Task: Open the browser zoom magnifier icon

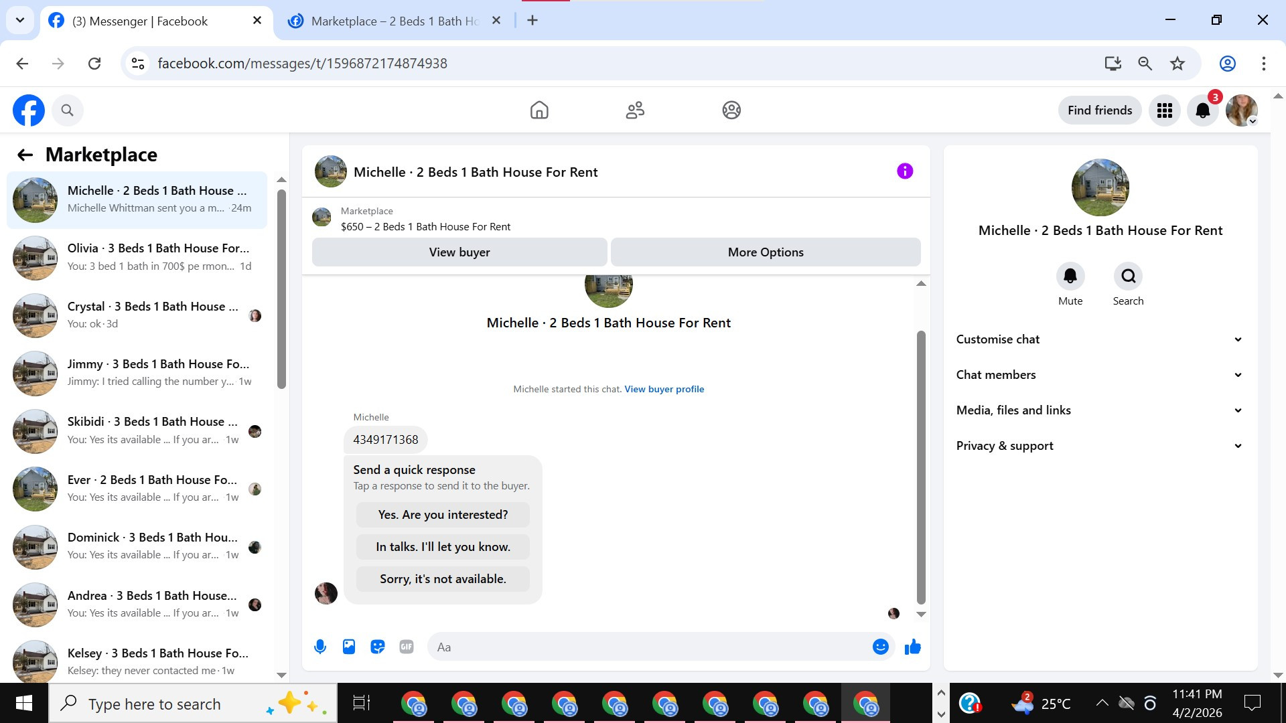Action: click(1145, 64)
